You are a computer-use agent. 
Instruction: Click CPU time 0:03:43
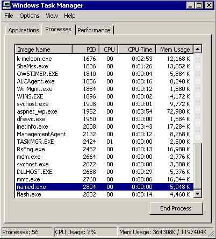pyautogui.click(x=142, y=126)
